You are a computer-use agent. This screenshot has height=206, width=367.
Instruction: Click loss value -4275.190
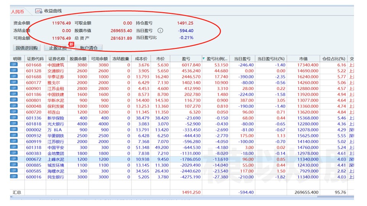click(x=190, y=177)
